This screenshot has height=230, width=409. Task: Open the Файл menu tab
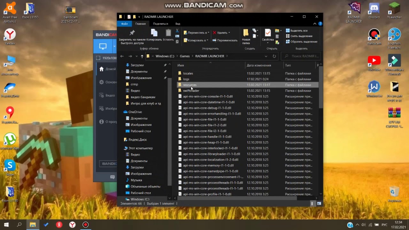(124, 24)
